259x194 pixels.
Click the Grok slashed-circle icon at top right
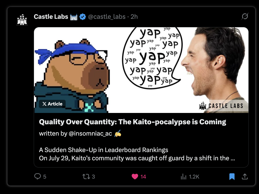(245, 16)
